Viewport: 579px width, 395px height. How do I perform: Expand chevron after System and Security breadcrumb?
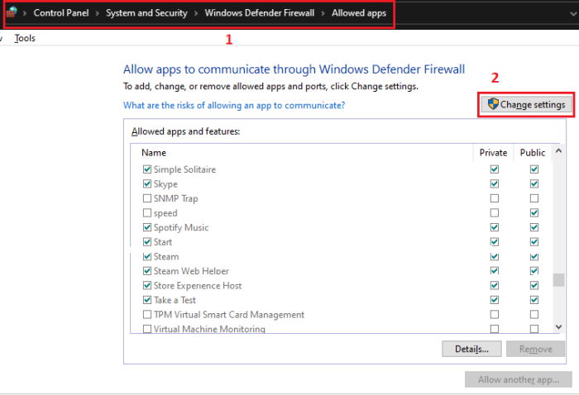[196, 13]
